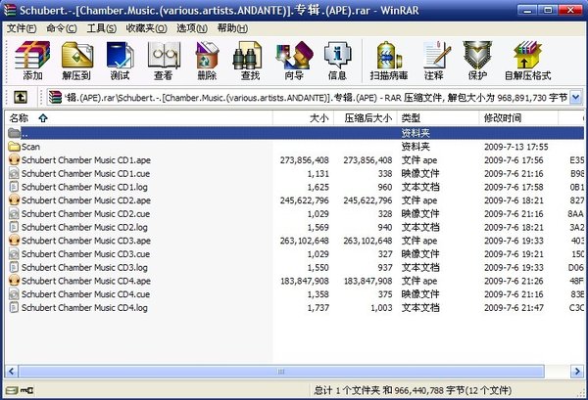Open the 工具(S) menu
588x400 pixels.
(101, 28)
